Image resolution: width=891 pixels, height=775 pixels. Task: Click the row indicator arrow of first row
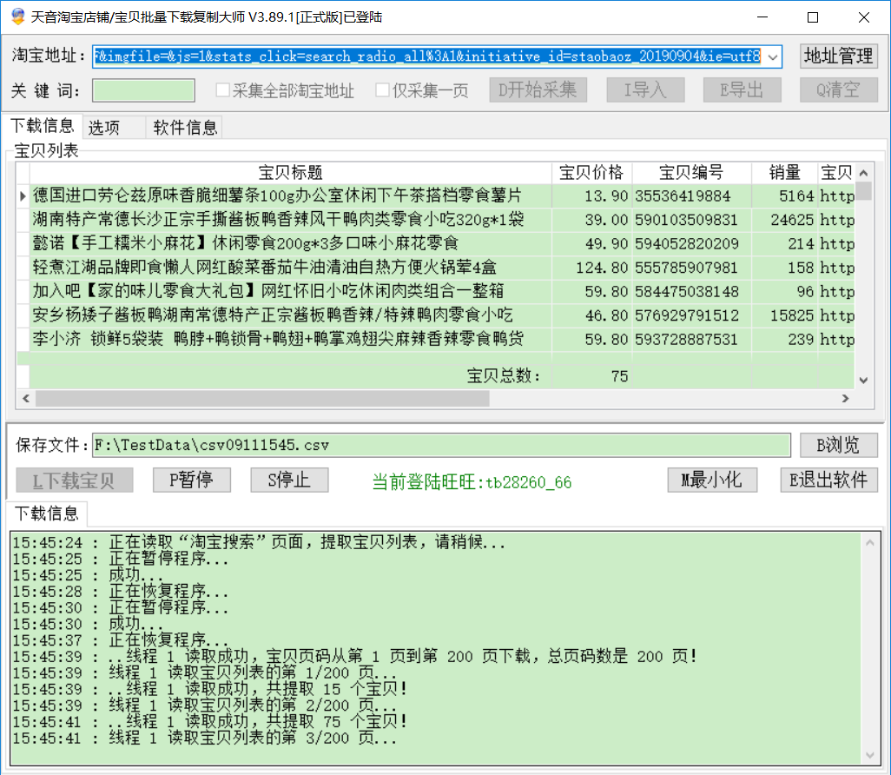coord(23,196)
